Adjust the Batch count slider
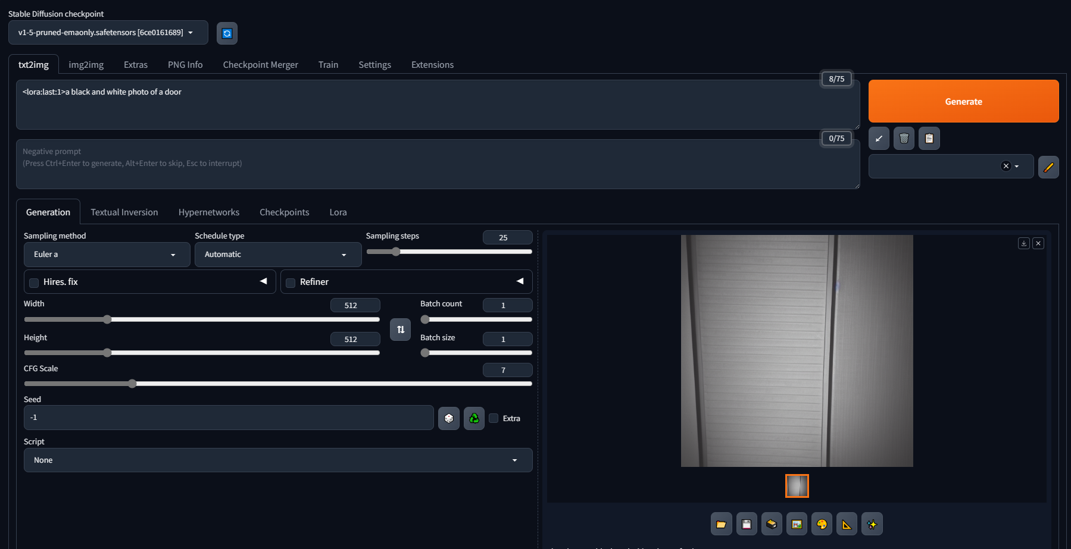This screenshot has width=1071, height=549. tap(476, 319)
